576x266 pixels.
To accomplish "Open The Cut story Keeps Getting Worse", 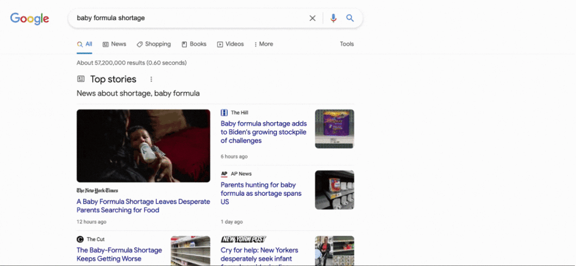I will (119, 254).
